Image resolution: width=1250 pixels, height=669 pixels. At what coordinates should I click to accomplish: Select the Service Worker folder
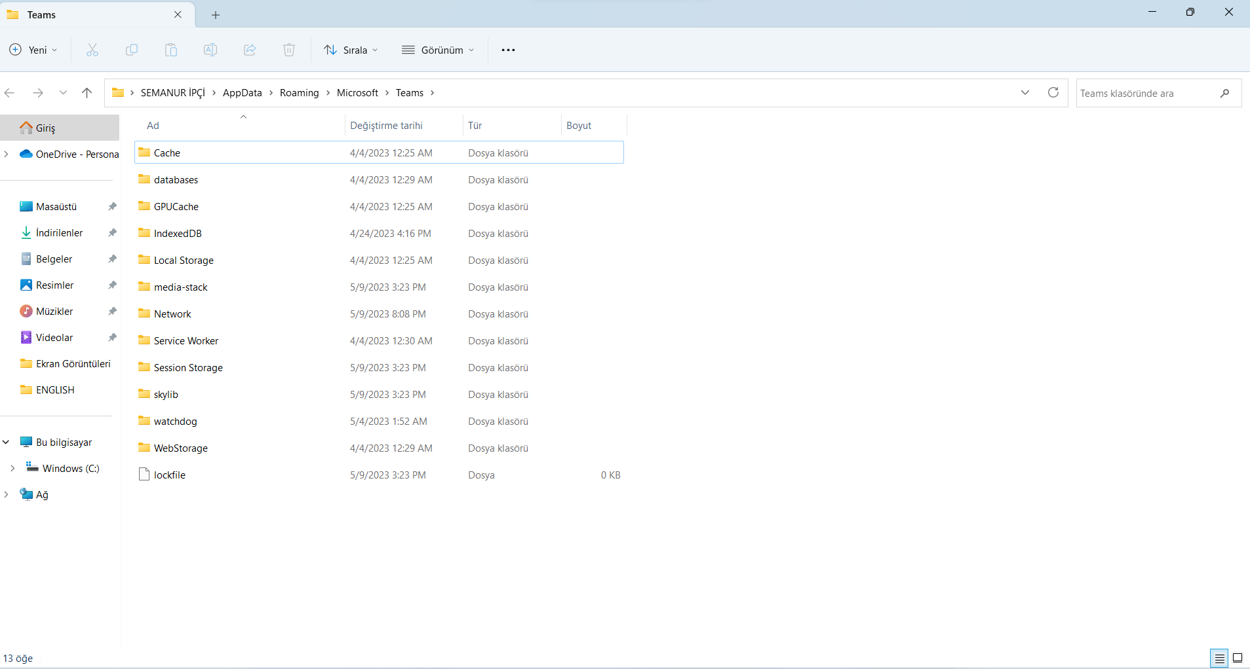[379, 340]
